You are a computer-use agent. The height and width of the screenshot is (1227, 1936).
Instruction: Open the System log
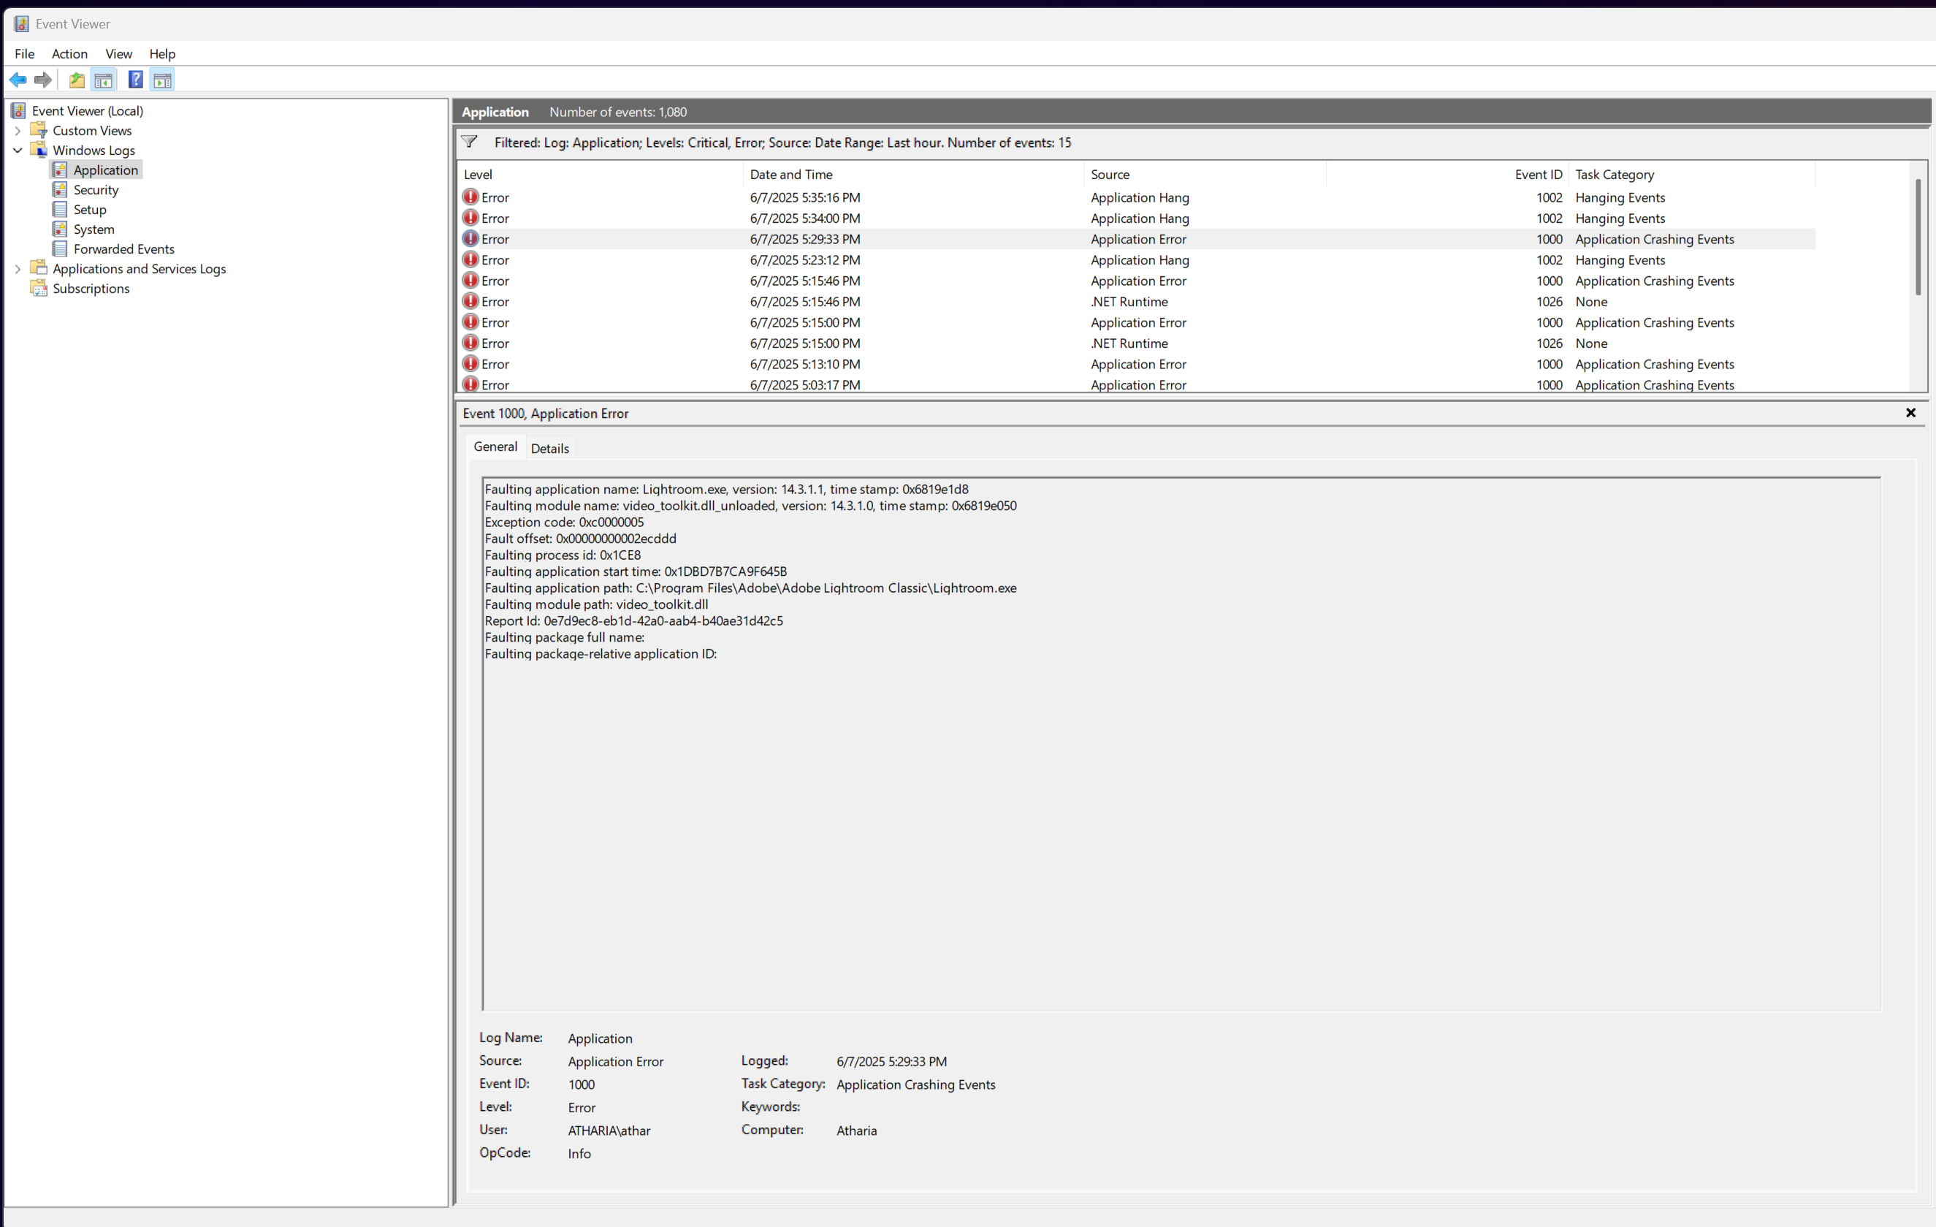94,229
